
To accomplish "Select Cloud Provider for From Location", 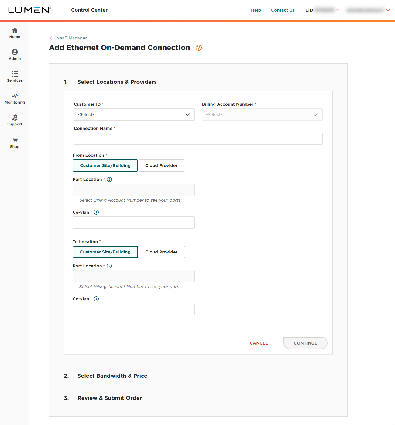I will click(x=161, y=165).
